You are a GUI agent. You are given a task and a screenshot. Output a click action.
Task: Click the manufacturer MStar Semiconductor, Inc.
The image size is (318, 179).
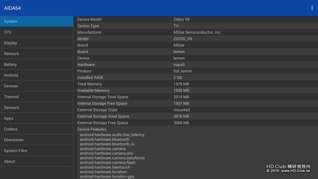pyautogui.click(x=197, y=32)
